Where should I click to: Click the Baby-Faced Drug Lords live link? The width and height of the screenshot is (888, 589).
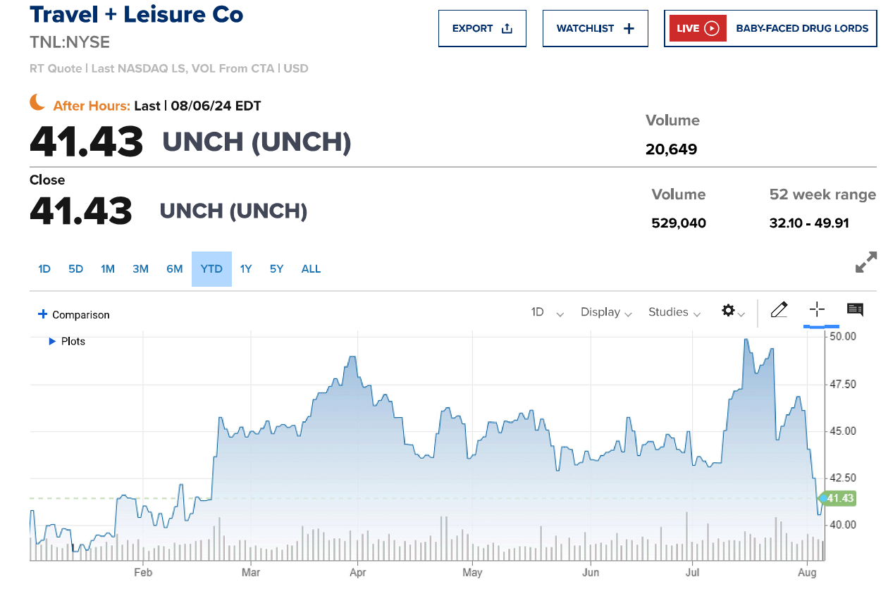[802, 29]
